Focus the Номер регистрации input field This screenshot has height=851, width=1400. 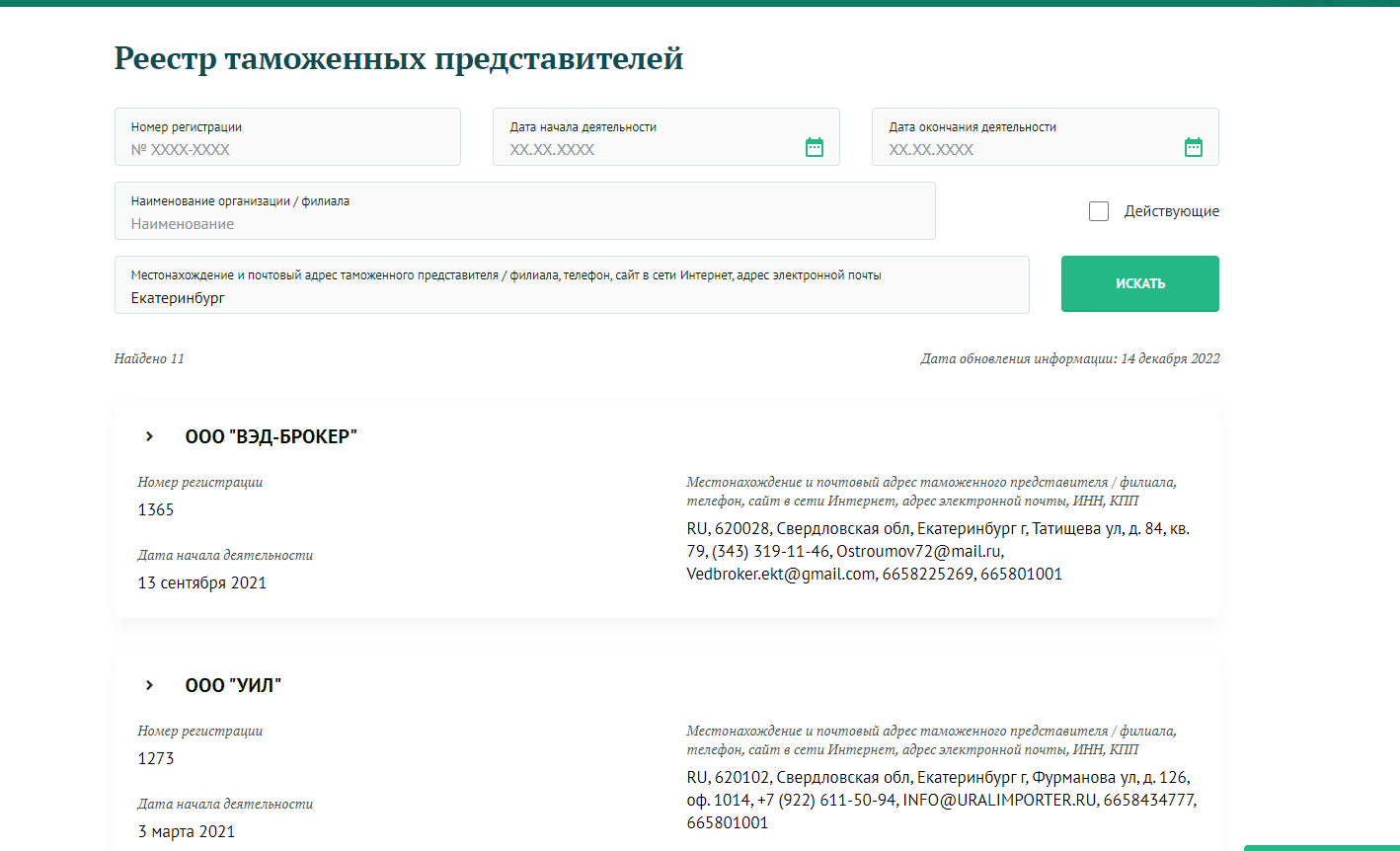[287, 136]
